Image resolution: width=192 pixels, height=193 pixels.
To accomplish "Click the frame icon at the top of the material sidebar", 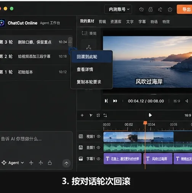I will pyautogui.click(x=84, y=33).
